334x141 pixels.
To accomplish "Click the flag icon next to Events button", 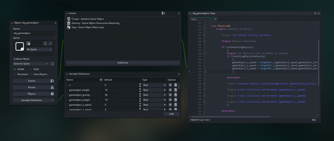I will pos(52,81).
